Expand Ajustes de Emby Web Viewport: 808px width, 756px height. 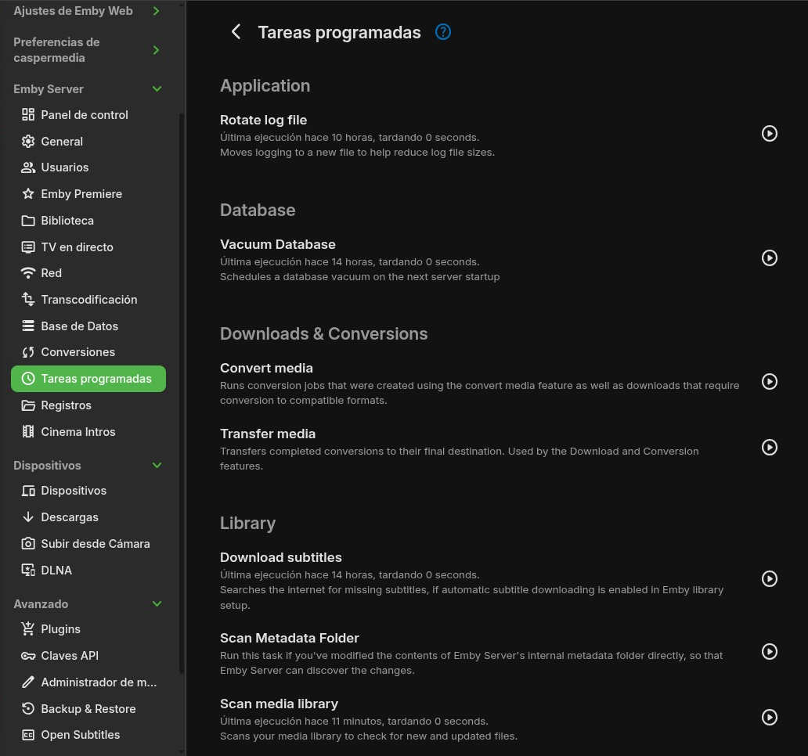point(157,11)
